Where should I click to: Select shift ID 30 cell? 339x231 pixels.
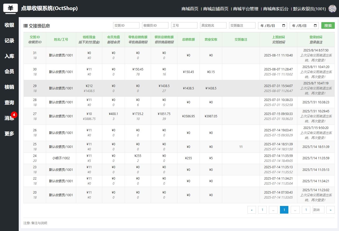point(35,72)
